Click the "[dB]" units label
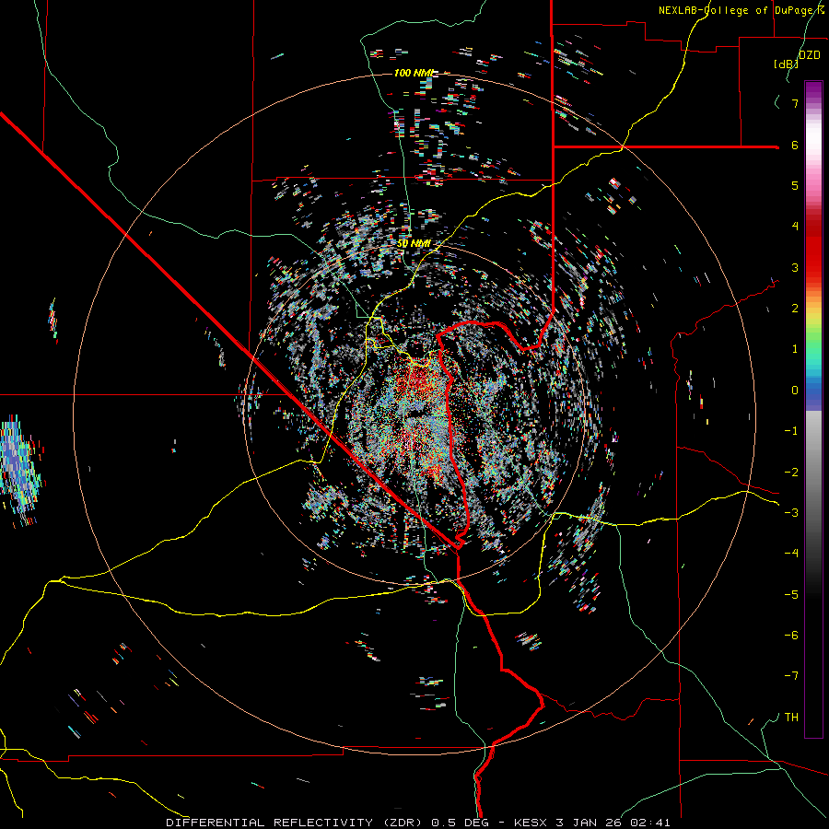Screen dimensions: 829x829 point(786,64)
